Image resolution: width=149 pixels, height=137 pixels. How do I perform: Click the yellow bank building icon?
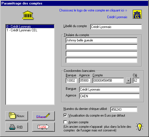28,15
